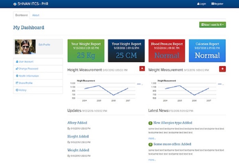Click 'more...' under New Allergies news
The width and height of the screenshot is (239, 163).
pos(152,138)
